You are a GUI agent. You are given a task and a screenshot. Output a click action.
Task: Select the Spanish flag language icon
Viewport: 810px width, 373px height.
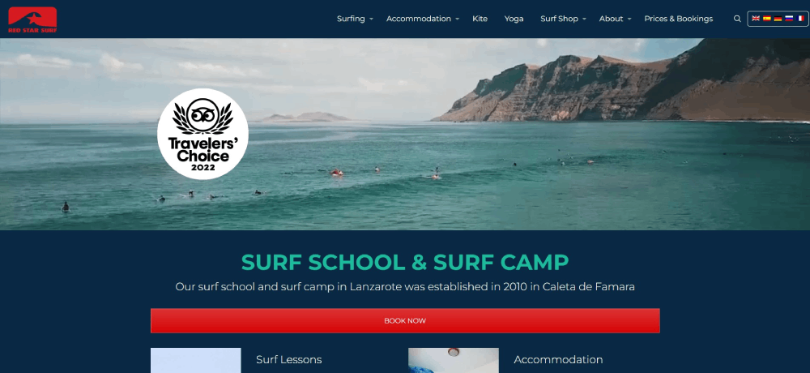coord(766,18)
